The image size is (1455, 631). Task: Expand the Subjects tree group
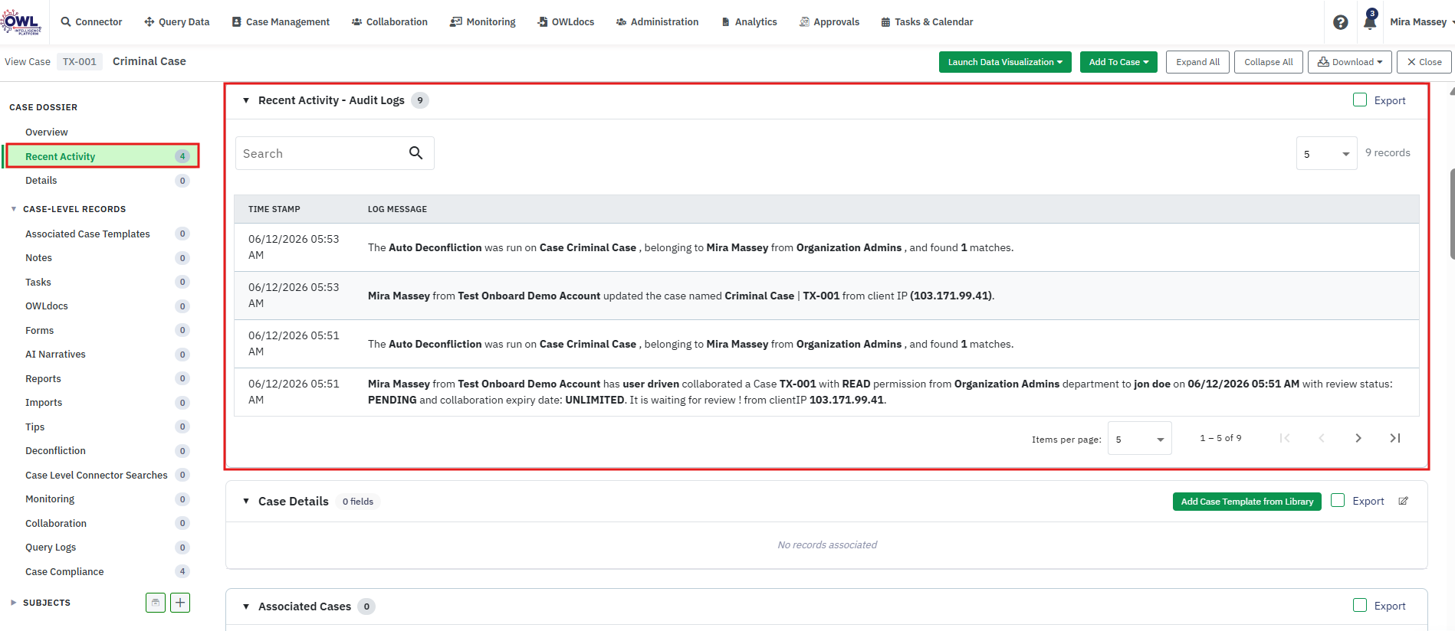14,603
